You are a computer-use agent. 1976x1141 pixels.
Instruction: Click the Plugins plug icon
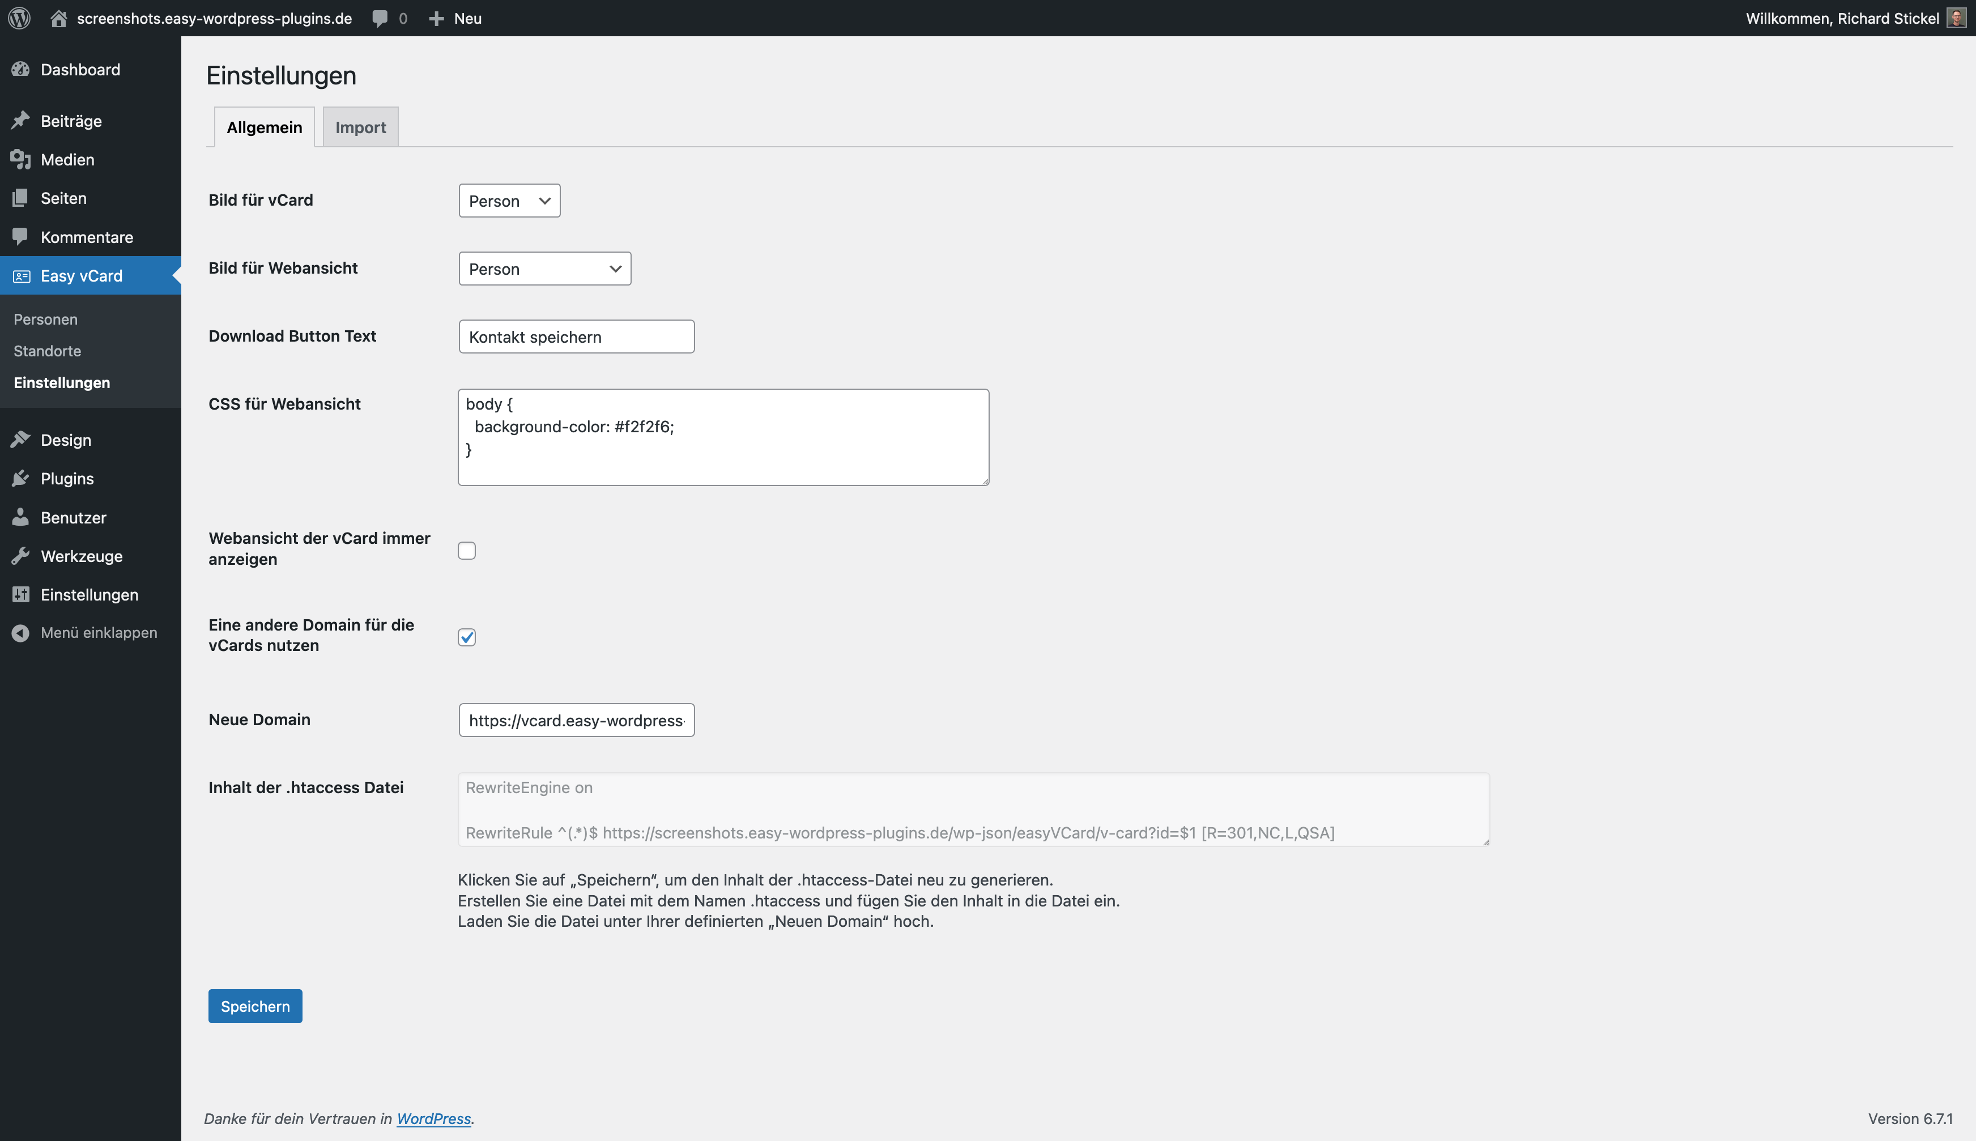pyautogui.click(x=21, y=478)
